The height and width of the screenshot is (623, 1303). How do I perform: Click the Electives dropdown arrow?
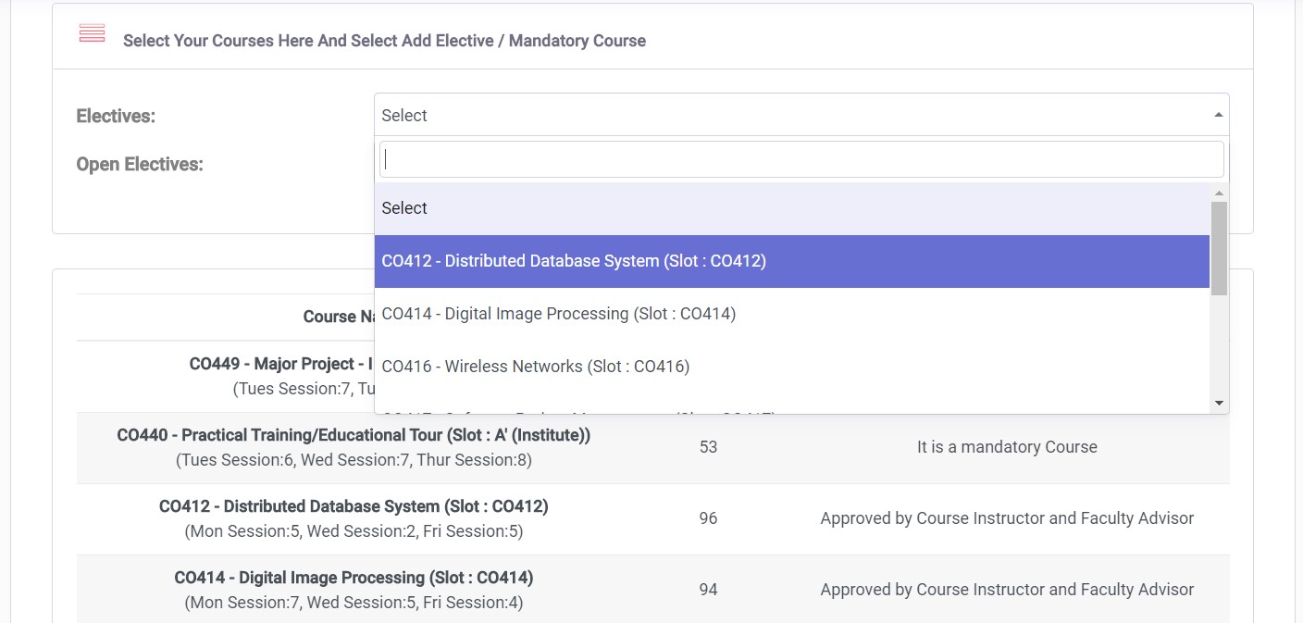click(x=1218, y=115)
